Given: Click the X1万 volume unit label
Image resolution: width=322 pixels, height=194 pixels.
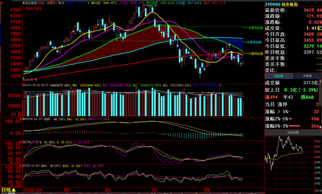Looking at the screenshot, I should point(16,115).
